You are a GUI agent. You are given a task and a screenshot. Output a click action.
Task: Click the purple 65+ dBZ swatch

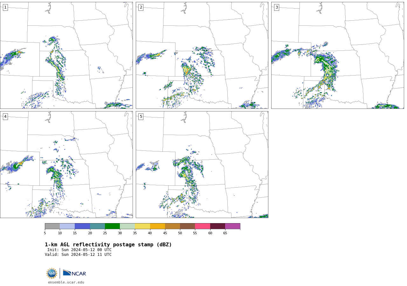click(232, 226)
